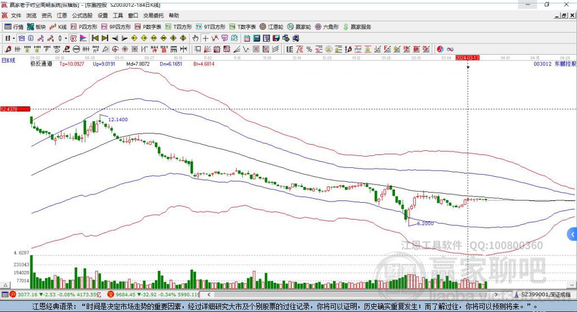
Task: Select the circle target crosshair tool
Action: [x=115, y=50]
